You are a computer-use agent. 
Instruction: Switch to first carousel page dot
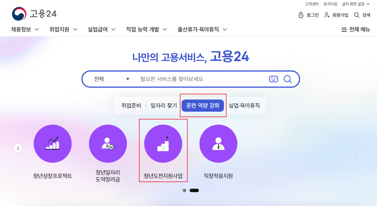point(184,190)
